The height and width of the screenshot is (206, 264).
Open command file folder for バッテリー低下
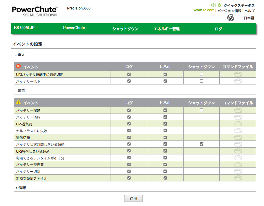pyautogui.click(x=238, y=81)
